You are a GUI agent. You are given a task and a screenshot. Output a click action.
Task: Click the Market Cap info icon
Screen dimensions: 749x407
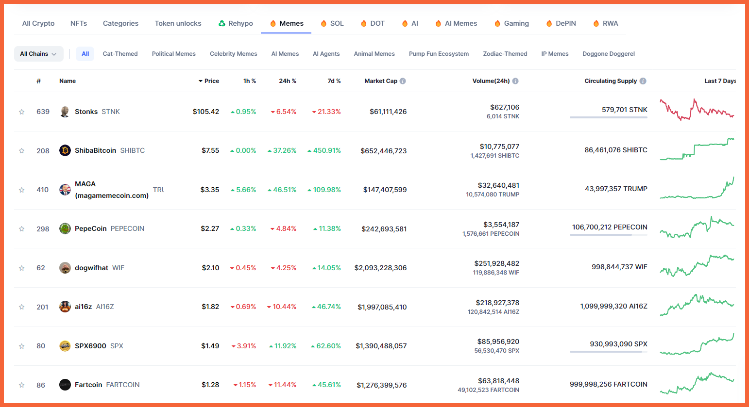click(403, 81)
